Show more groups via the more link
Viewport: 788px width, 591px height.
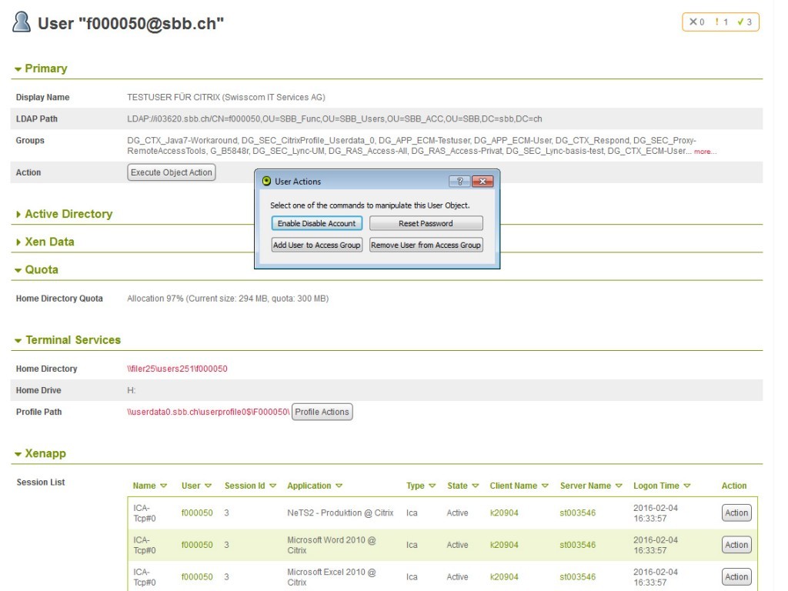[x=705, y=152]
